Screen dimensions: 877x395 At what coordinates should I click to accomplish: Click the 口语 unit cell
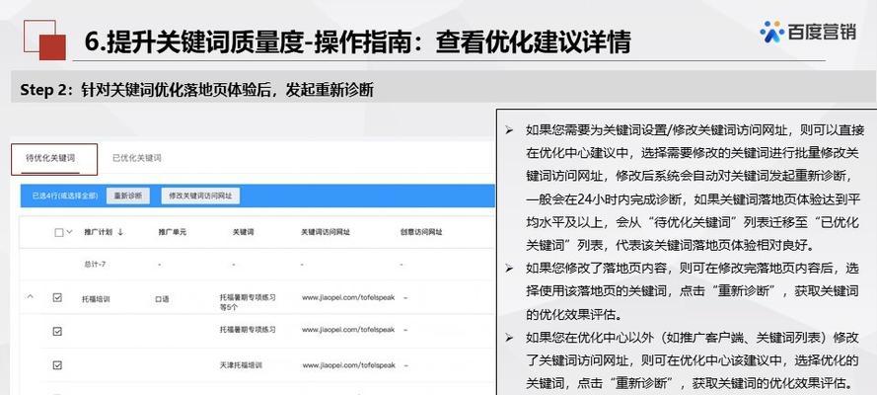162,299
